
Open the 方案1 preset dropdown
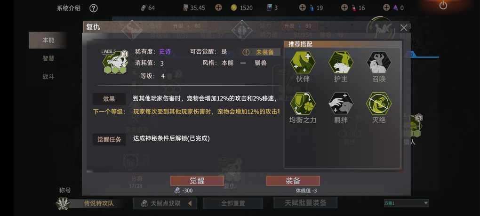click(x=407, y=203)
